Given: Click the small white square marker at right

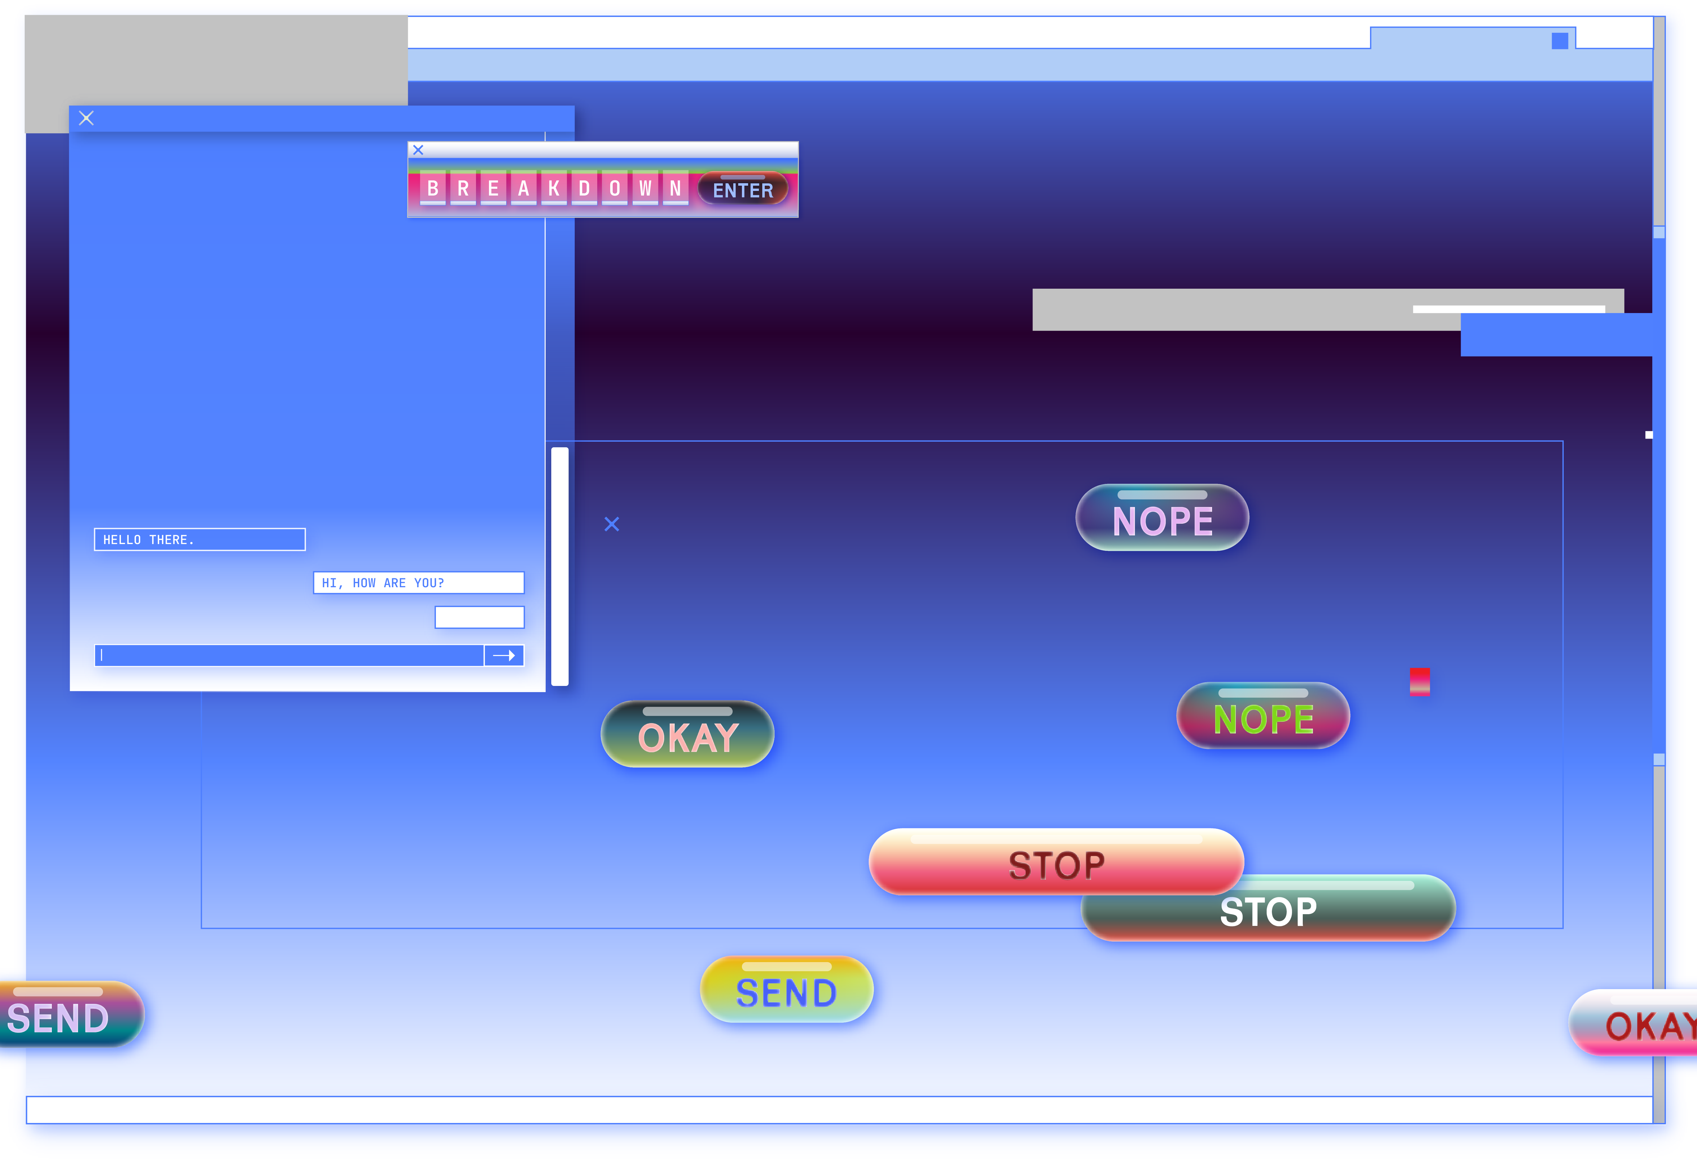Looking at the screenshot, I should coord(1649,435).
